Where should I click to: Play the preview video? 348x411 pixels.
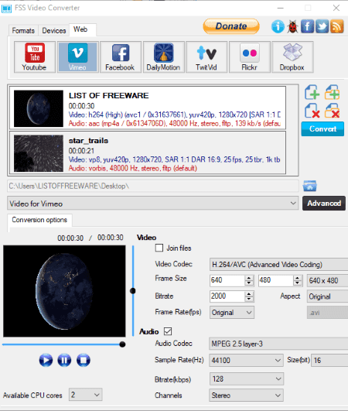point(46,360)
